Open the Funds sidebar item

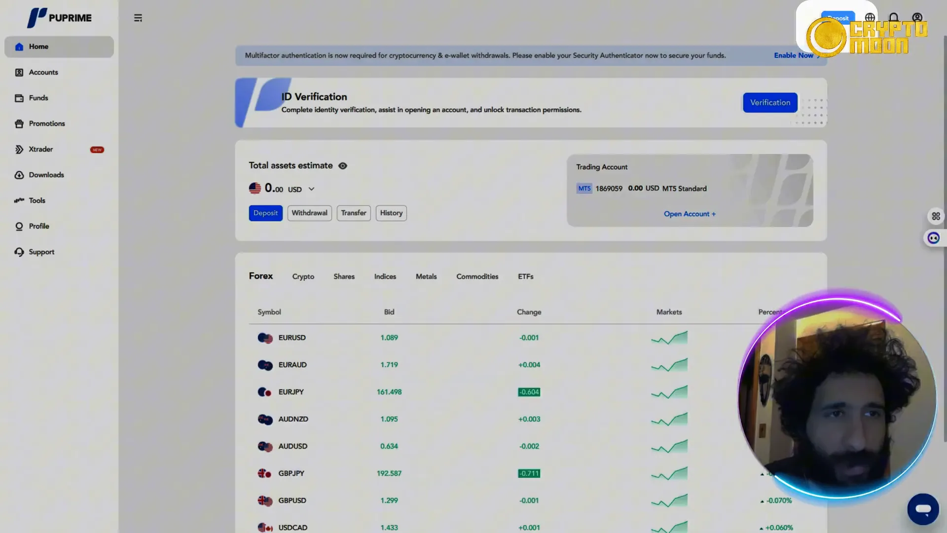tap(59, 98)
